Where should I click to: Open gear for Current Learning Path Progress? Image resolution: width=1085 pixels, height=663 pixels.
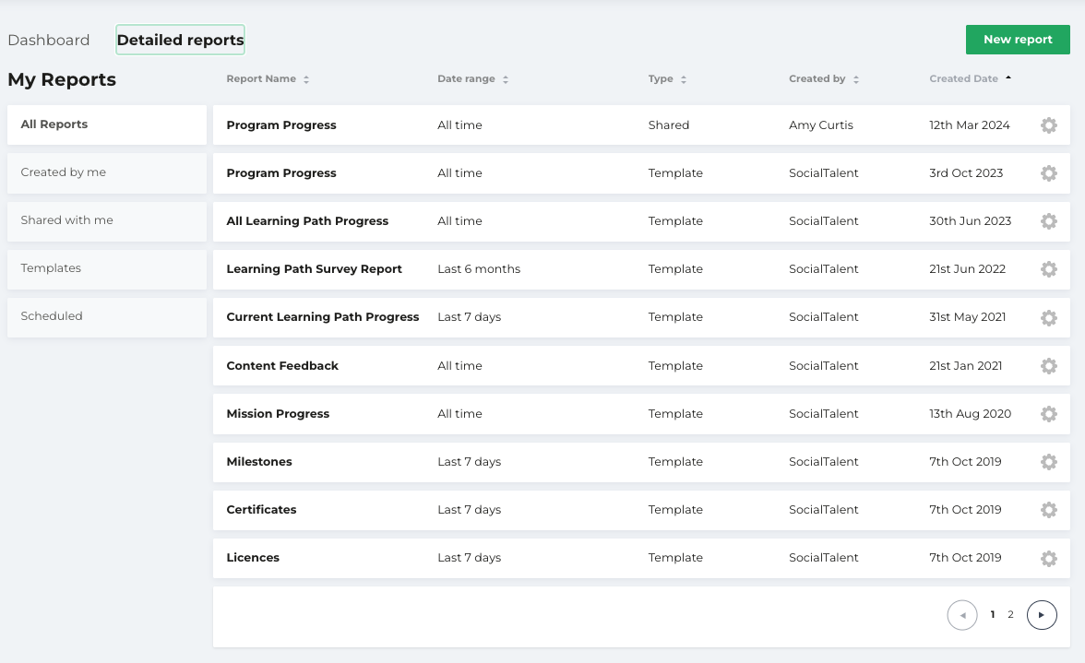tap(1048, 317)
